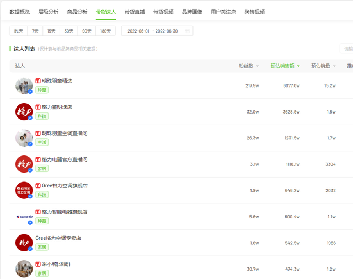Open the 带货视频 tab

[163, 12]
